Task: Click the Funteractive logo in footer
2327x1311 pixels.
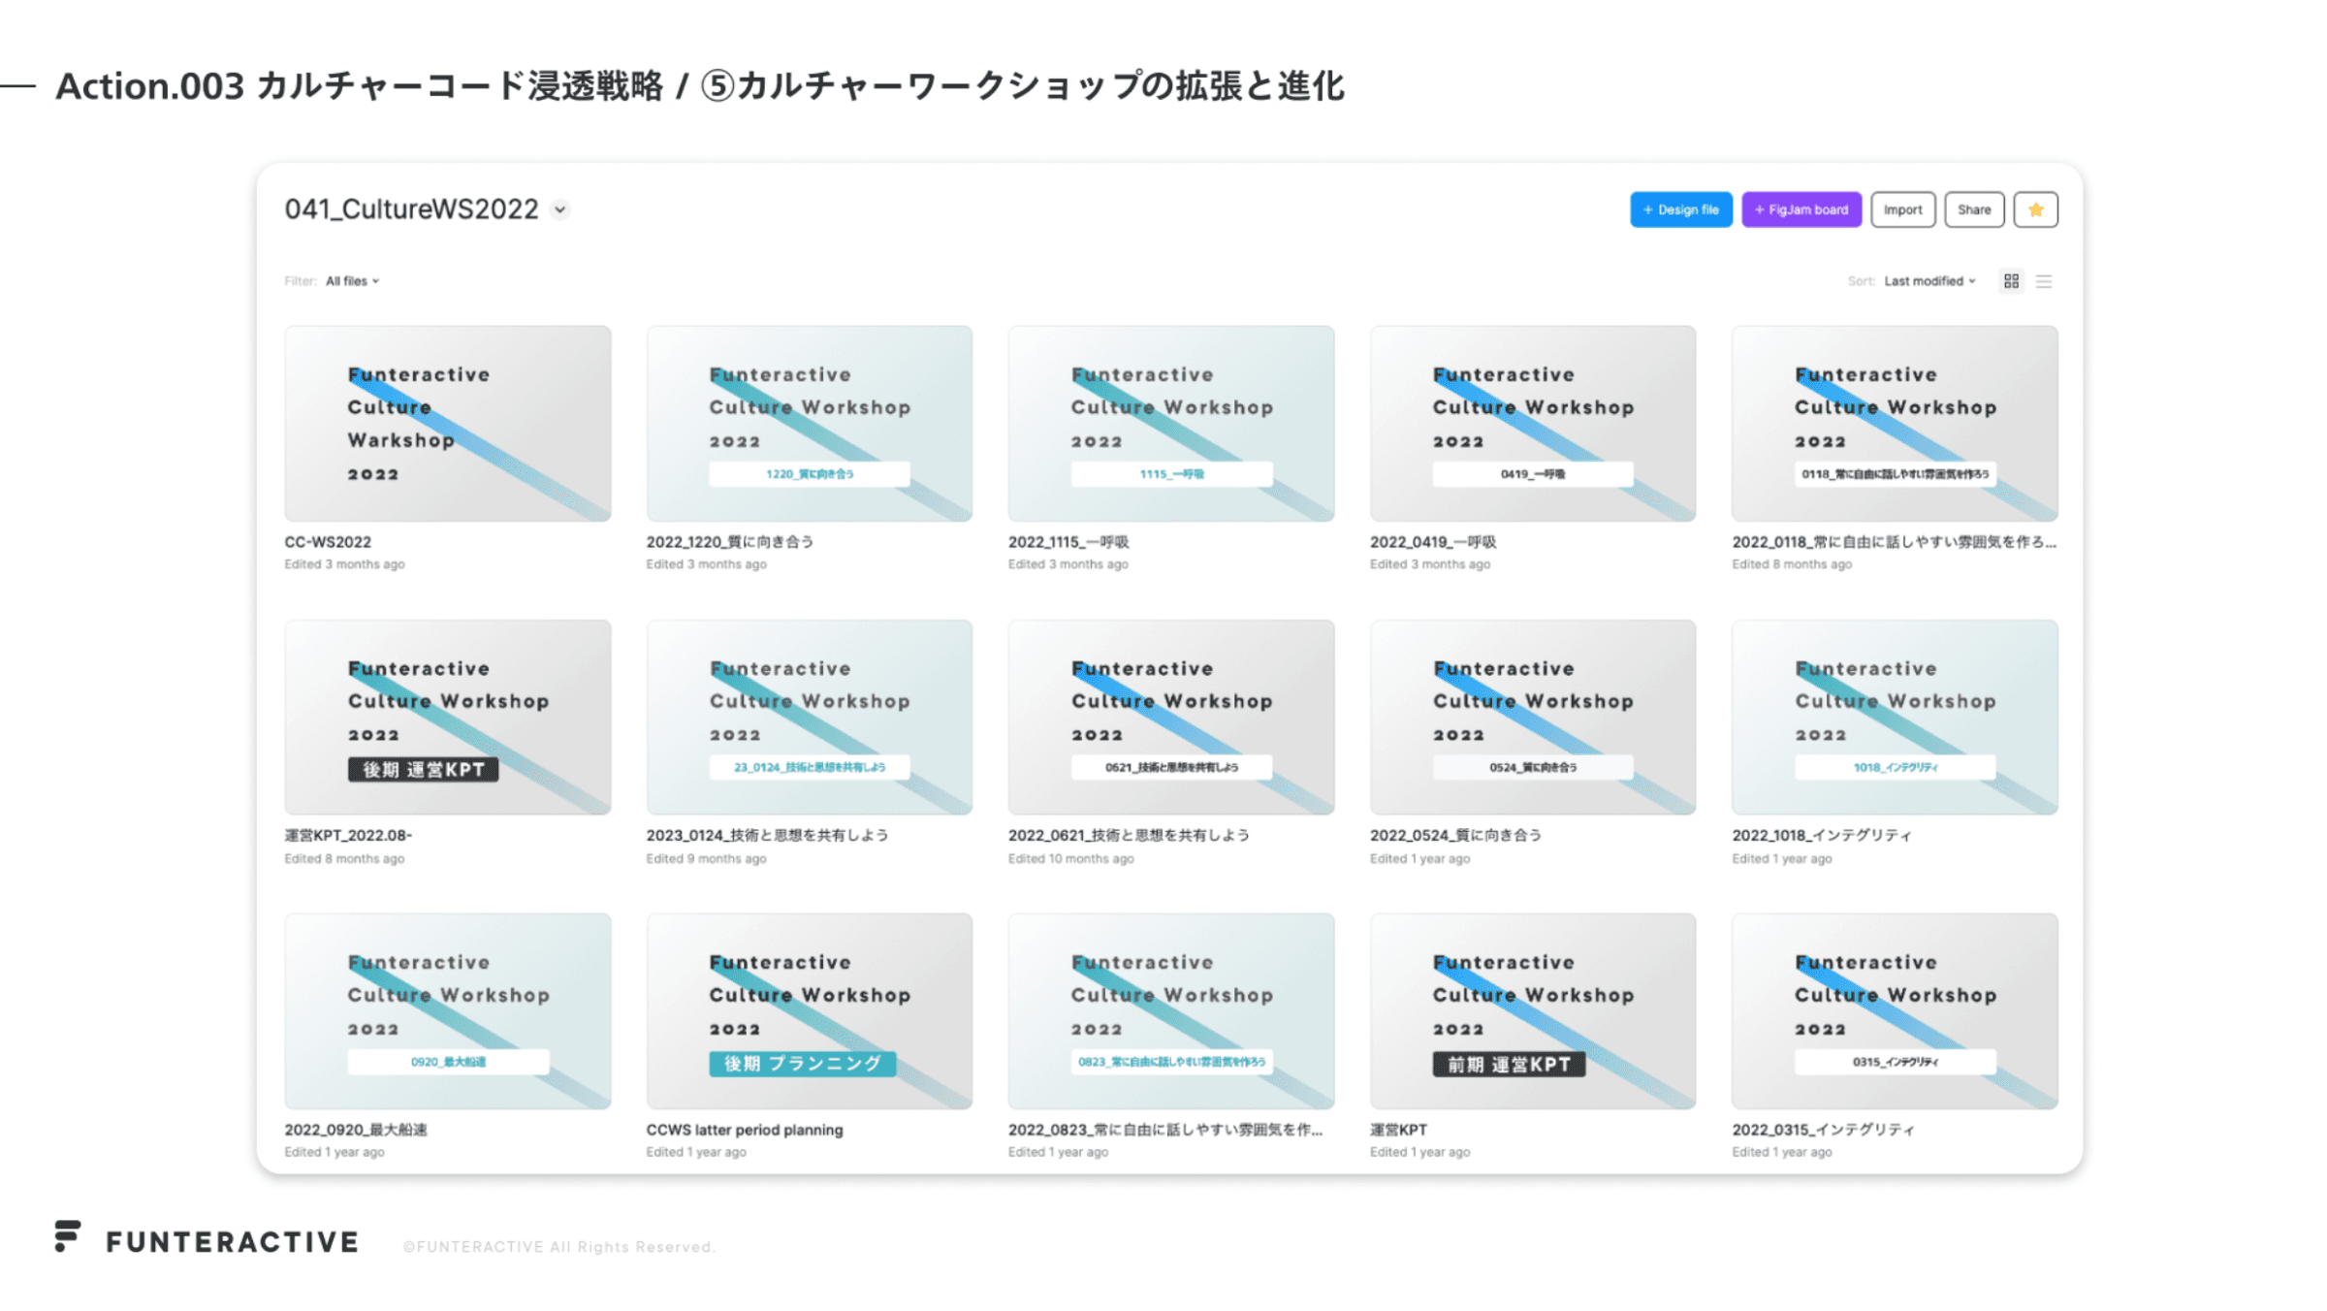Action: pyautogui.click(x=207, y=1240)
